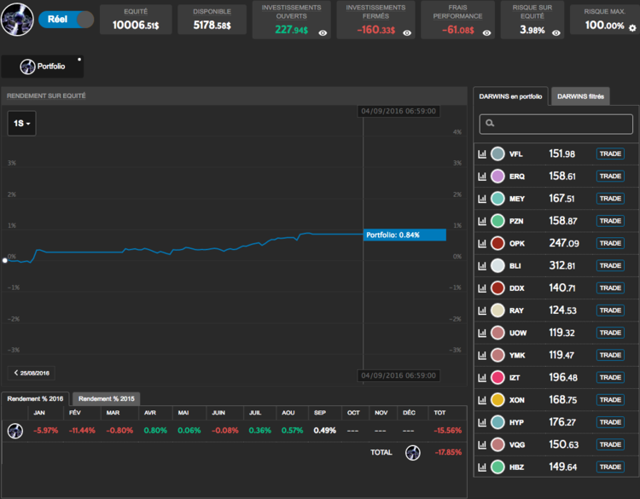Click the ERQ purple color circle
This screenshot has width=640, height=499.
coord(498,177)
